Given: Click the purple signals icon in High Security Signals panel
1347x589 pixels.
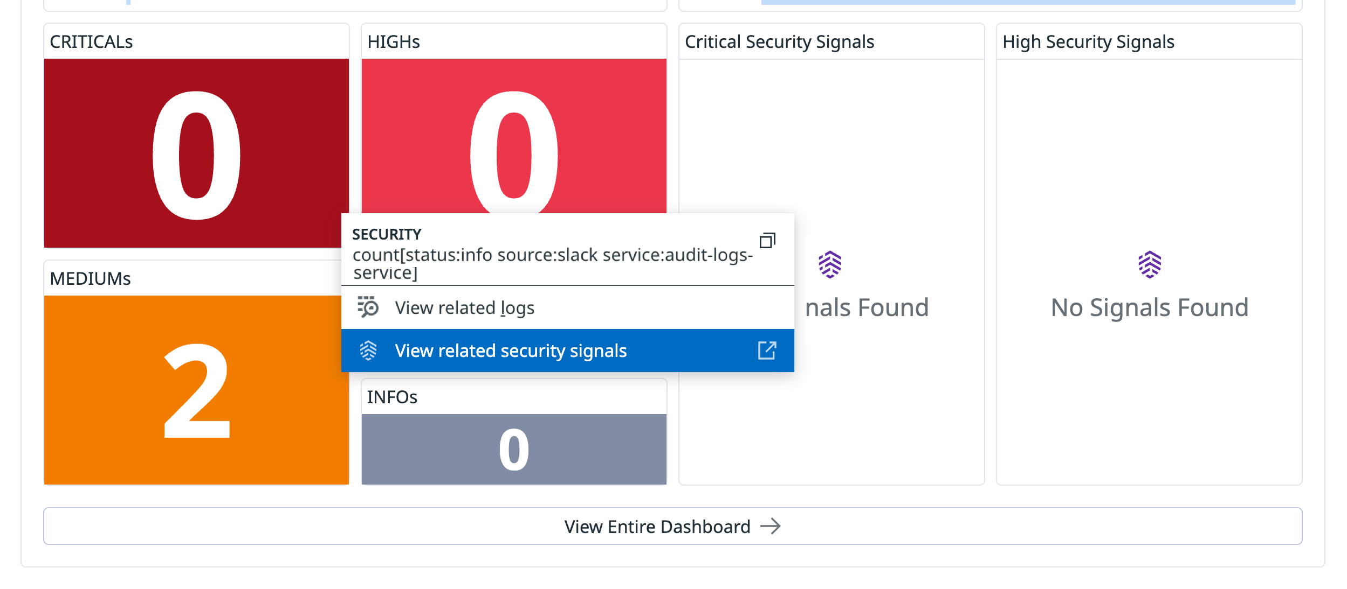Looking at the screenshot, I should (x=1150, y=265).
